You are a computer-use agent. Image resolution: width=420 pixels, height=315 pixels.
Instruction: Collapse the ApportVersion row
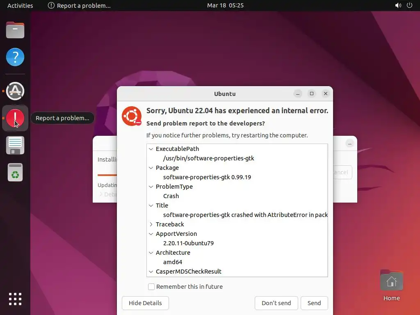(151, 234)
